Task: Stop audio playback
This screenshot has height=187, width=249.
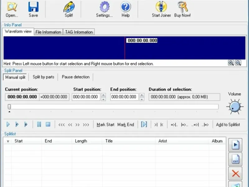Action: pos(48,124)
